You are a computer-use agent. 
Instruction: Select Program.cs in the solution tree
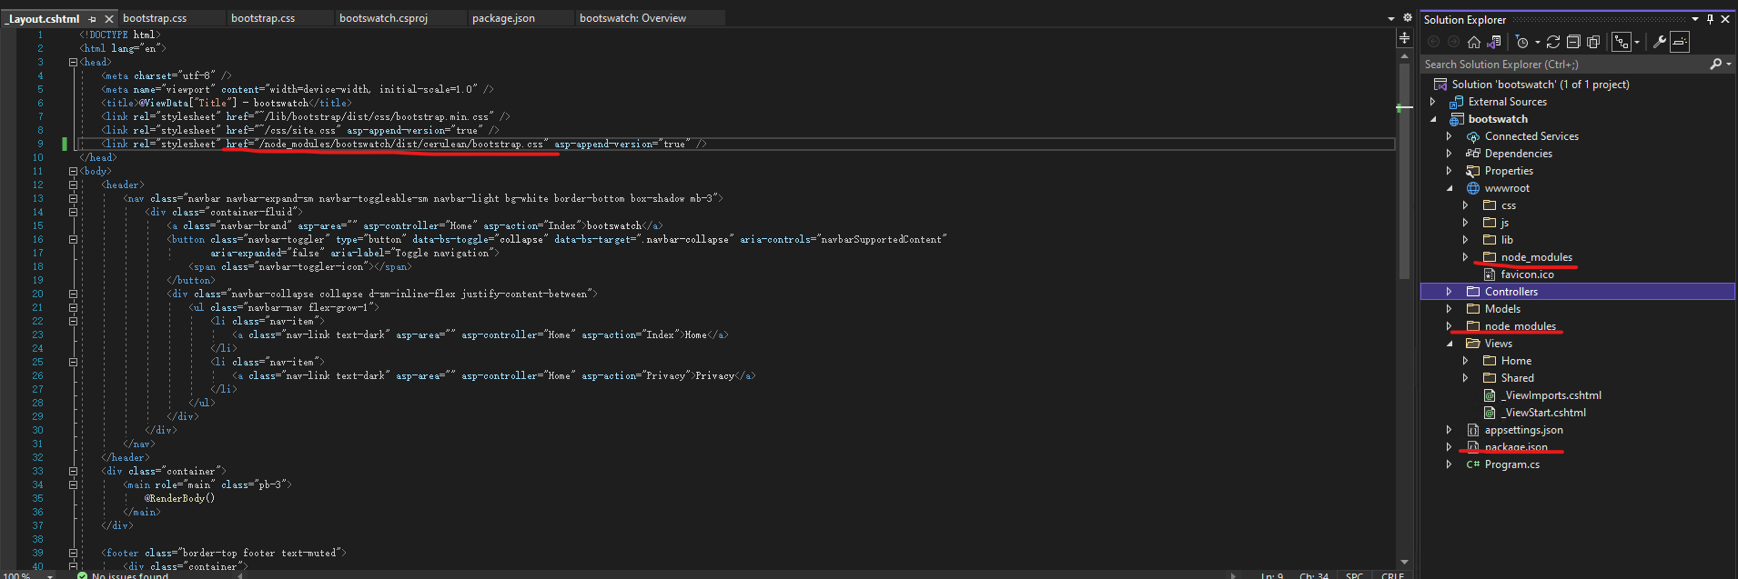tap(1511, 464)
